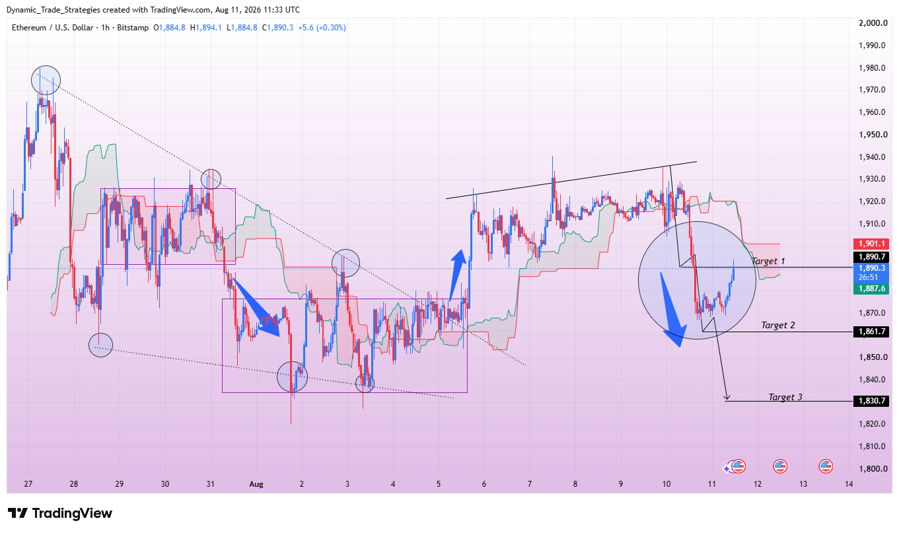Open the US event flag between dates 12 and 13
Viewport: 899px width, 533px height.
[x=780, y=466]
